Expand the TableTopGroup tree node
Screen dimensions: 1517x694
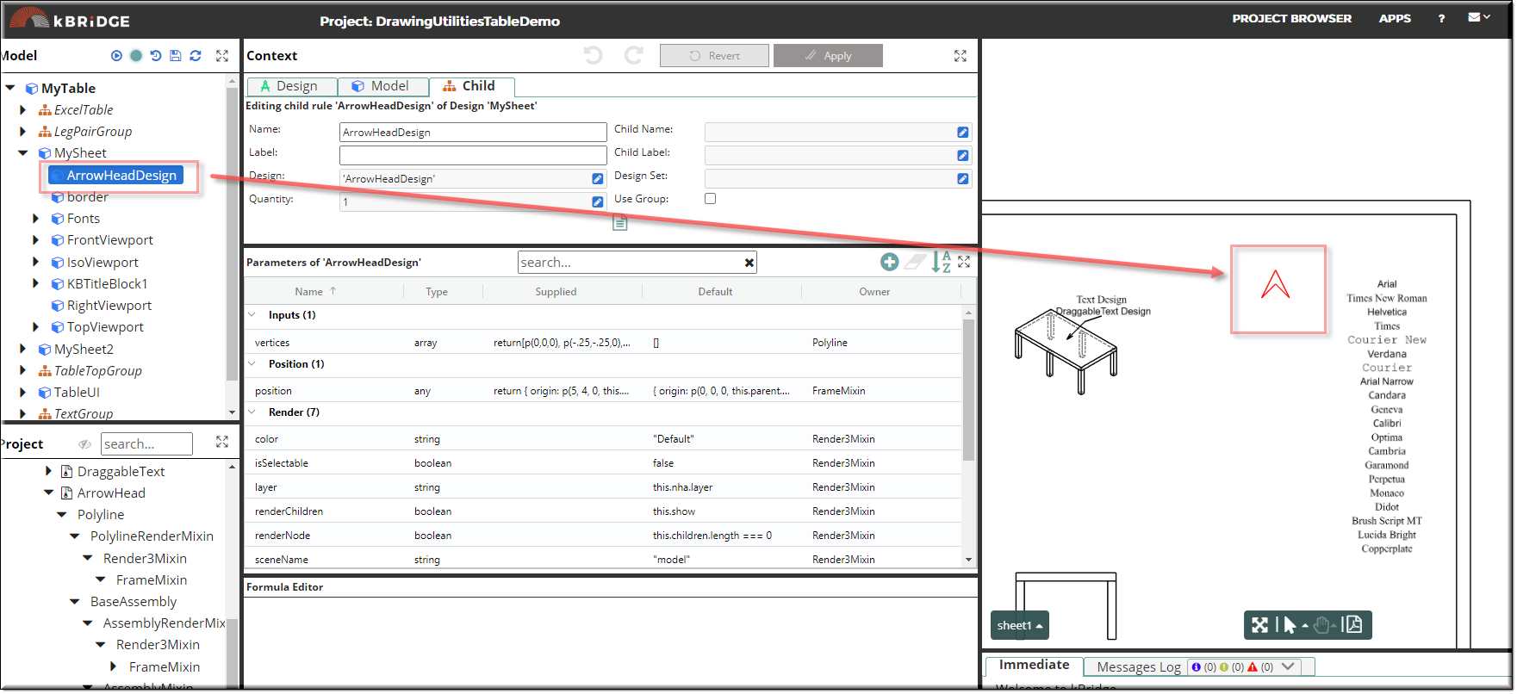[x=22, y=371]
